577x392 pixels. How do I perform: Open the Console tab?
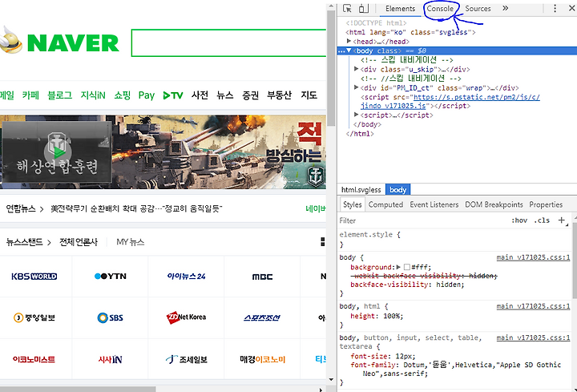(x=440, y=9)
